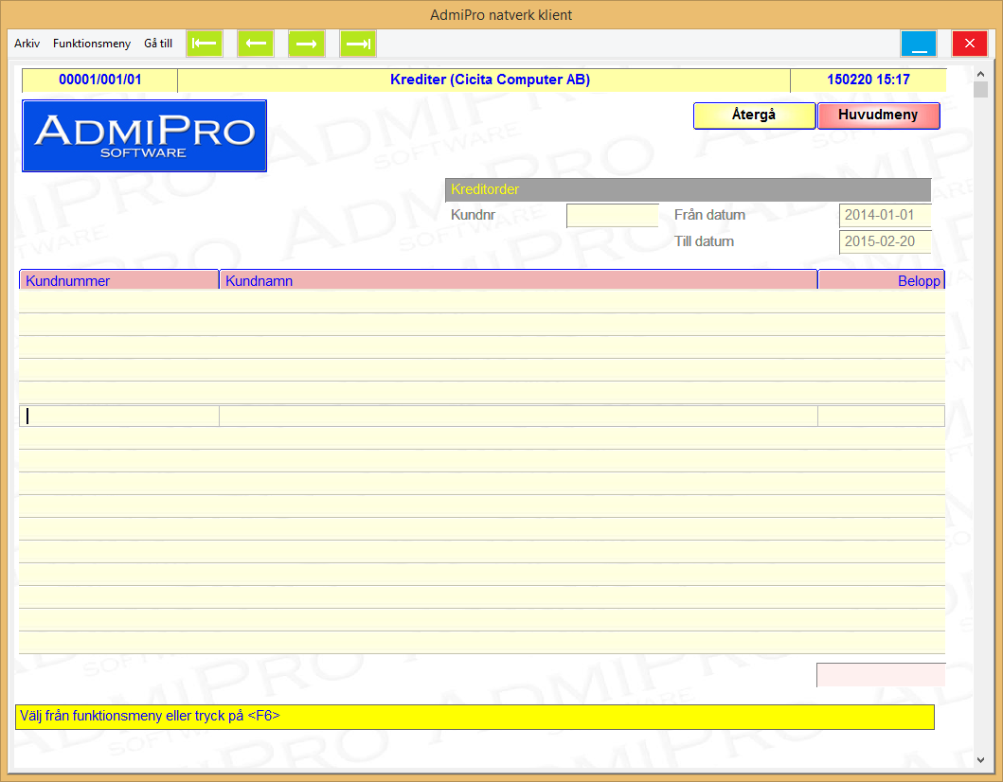The height and width of the screenshot is (782, 1003).
Task: Close the client with the red X button
Action: (x=969, y=44)
